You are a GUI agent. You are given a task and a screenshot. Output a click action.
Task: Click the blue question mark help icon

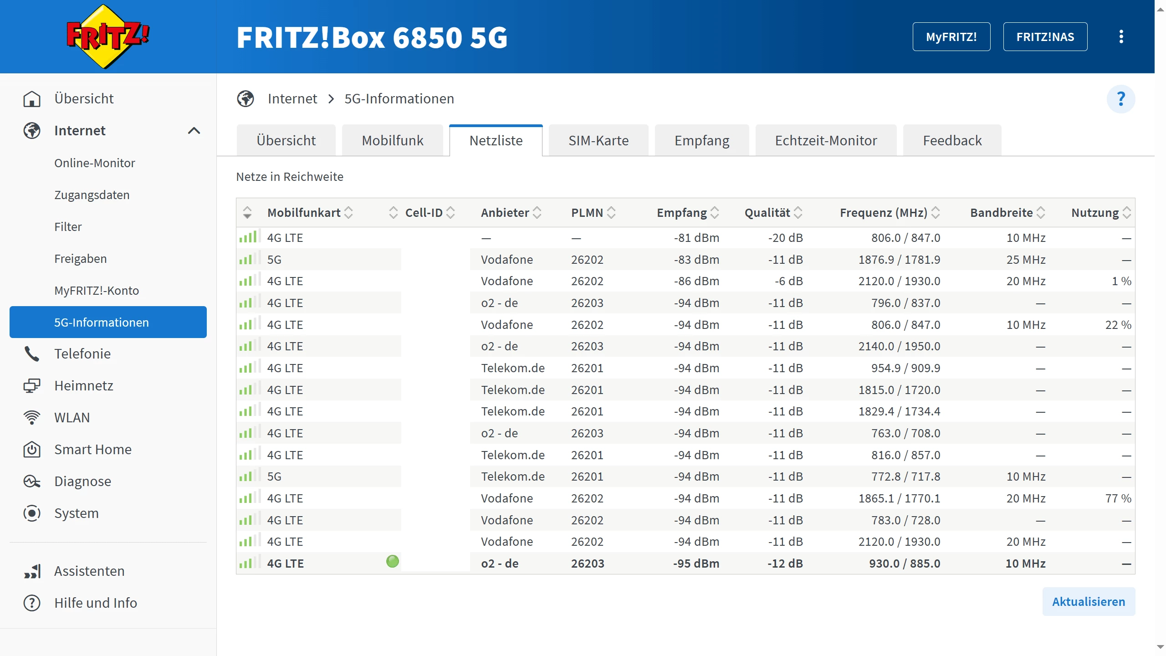[1120, 99]
